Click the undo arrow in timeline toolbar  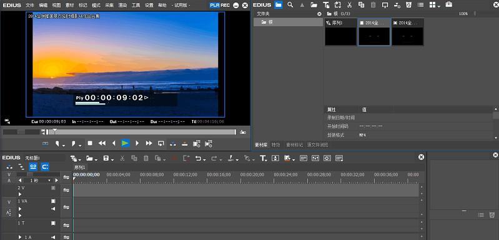198,158
